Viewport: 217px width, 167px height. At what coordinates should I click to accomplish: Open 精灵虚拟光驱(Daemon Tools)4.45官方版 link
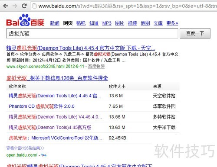[50, 128]
